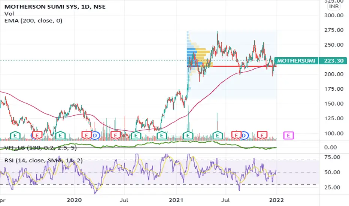Select the green earnings marker under the mid-2021 volume spike
Image resolution: width=349 pixels, height=206 pixels.
(218, 135)
